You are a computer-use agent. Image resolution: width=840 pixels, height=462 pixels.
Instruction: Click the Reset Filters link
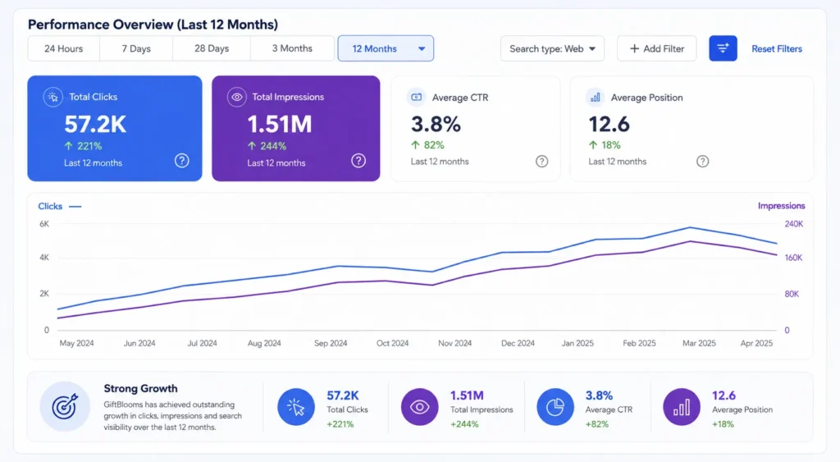(x=777, y=48)
